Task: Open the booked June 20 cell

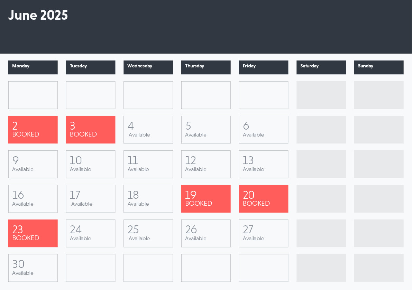Action: pyautogui.click(x=263, y=199)
